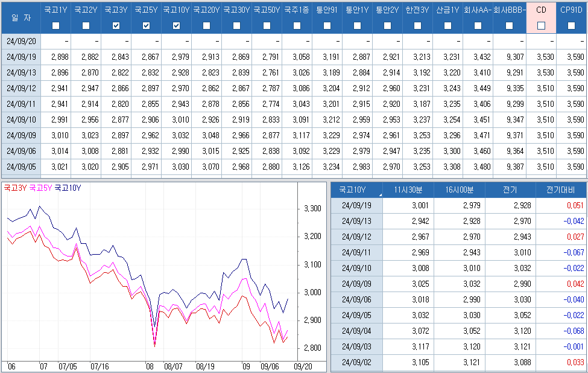Screen dimensions: 588x373
Task: Click the magenta 국고5Y chart legend label
Action: (x=40, y=188)
